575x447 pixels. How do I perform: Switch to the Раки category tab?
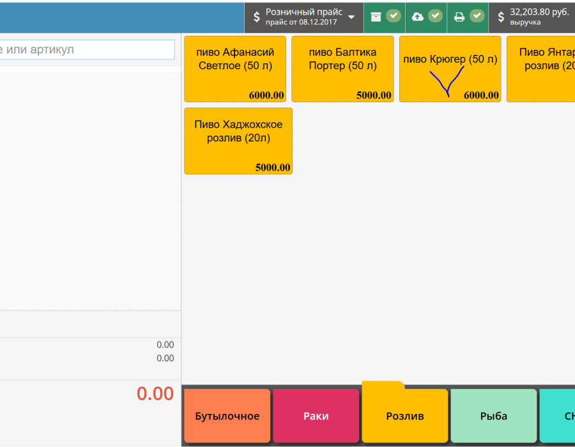coord(316,416)
